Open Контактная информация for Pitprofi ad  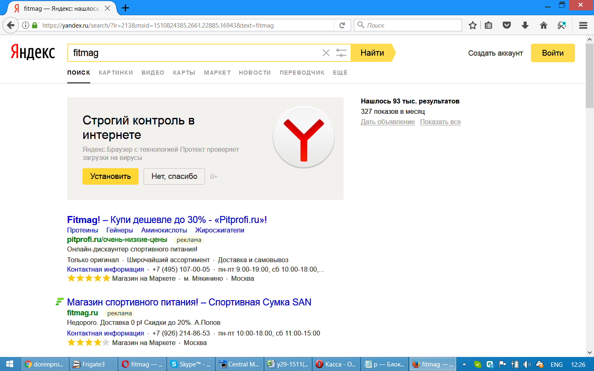pyautogui.click(x=106, y=269)
